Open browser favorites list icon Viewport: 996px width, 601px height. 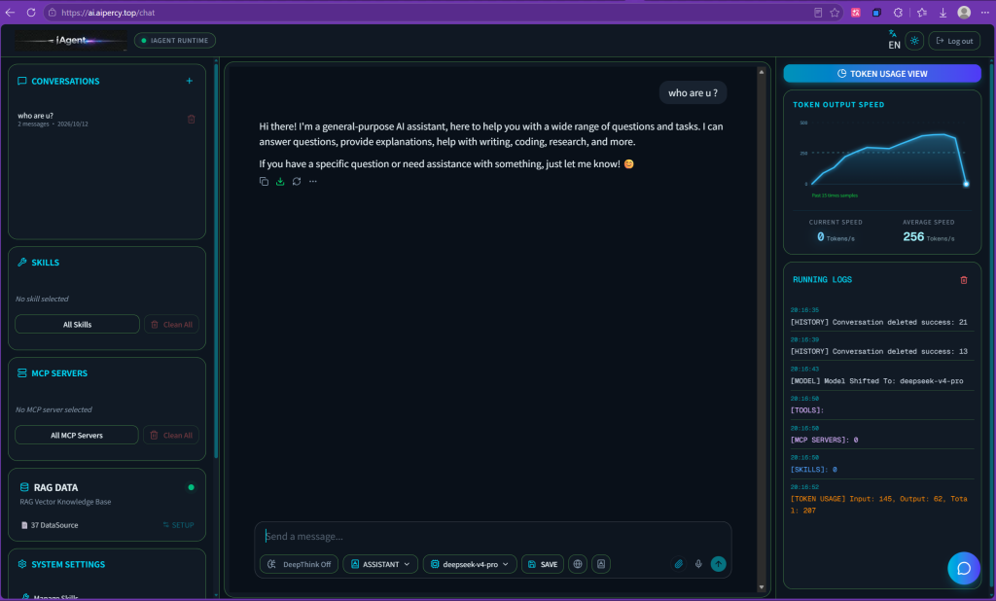pos(922,12)
